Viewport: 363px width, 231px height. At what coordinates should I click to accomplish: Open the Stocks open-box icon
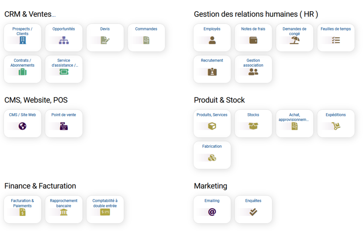[253, 126]
